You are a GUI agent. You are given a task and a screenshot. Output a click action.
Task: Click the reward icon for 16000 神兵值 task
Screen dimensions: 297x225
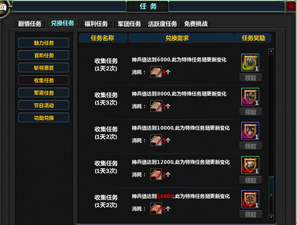pos(250,199)
